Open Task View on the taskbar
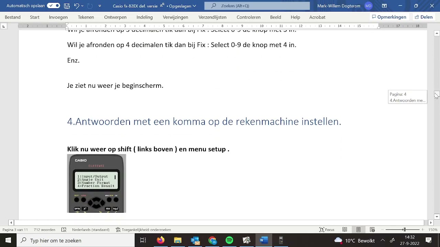Viewport: 440px width, 247px height. 143,240
